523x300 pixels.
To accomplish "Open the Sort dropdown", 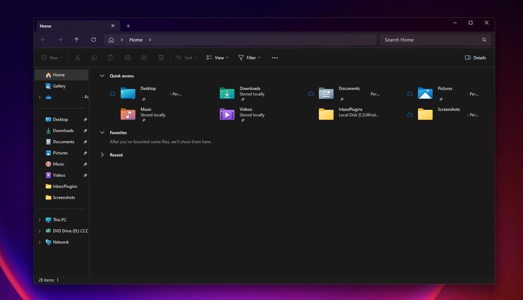I will (186, 58).
